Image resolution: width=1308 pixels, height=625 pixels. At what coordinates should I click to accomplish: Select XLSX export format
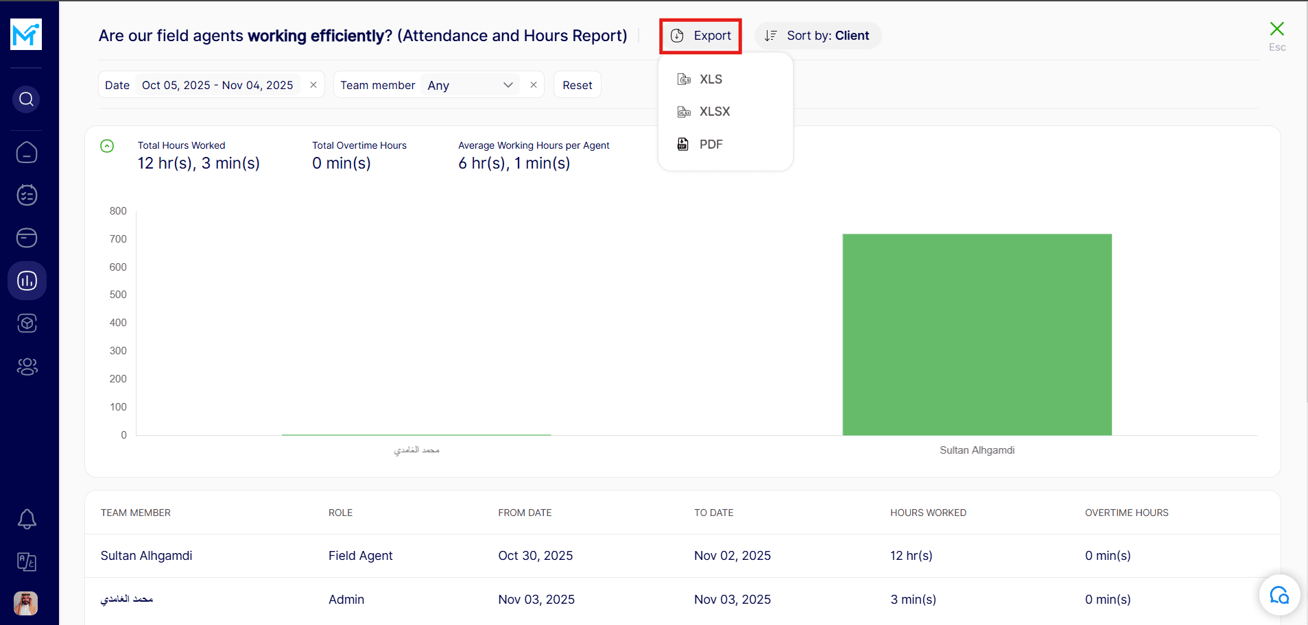[x=714, y=112]
